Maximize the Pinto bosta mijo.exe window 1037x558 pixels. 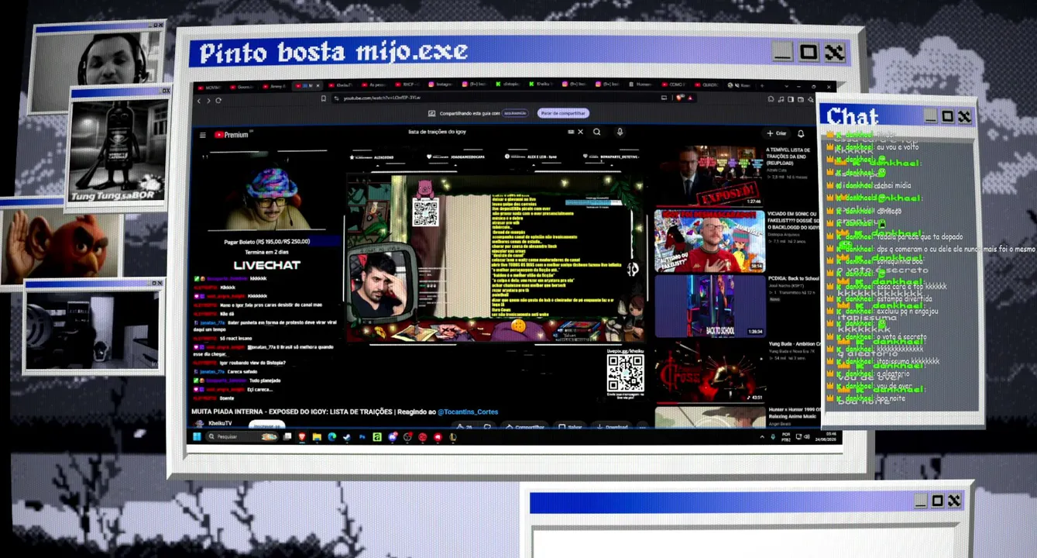(x=809, y=52)
